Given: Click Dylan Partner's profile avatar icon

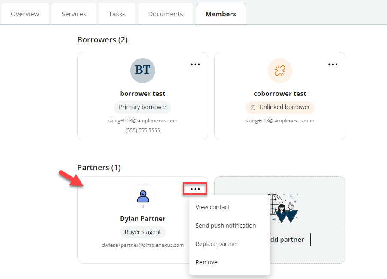Looking at the screenshot, I should pos(142,196).
